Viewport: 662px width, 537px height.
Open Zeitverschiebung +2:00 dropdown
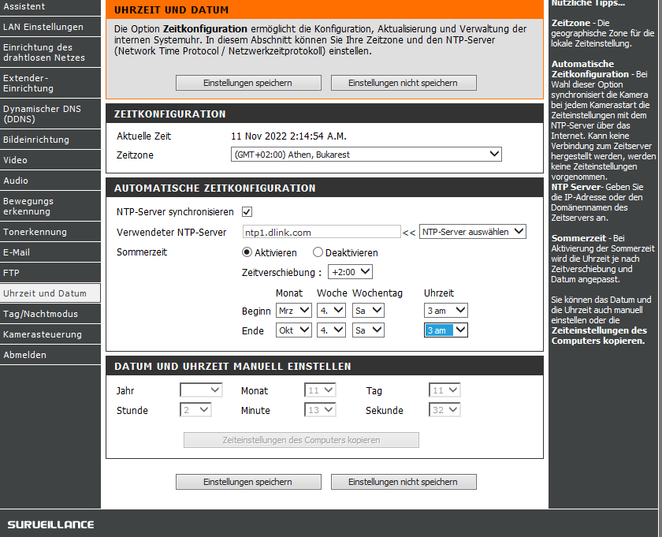tap(350, 272)
